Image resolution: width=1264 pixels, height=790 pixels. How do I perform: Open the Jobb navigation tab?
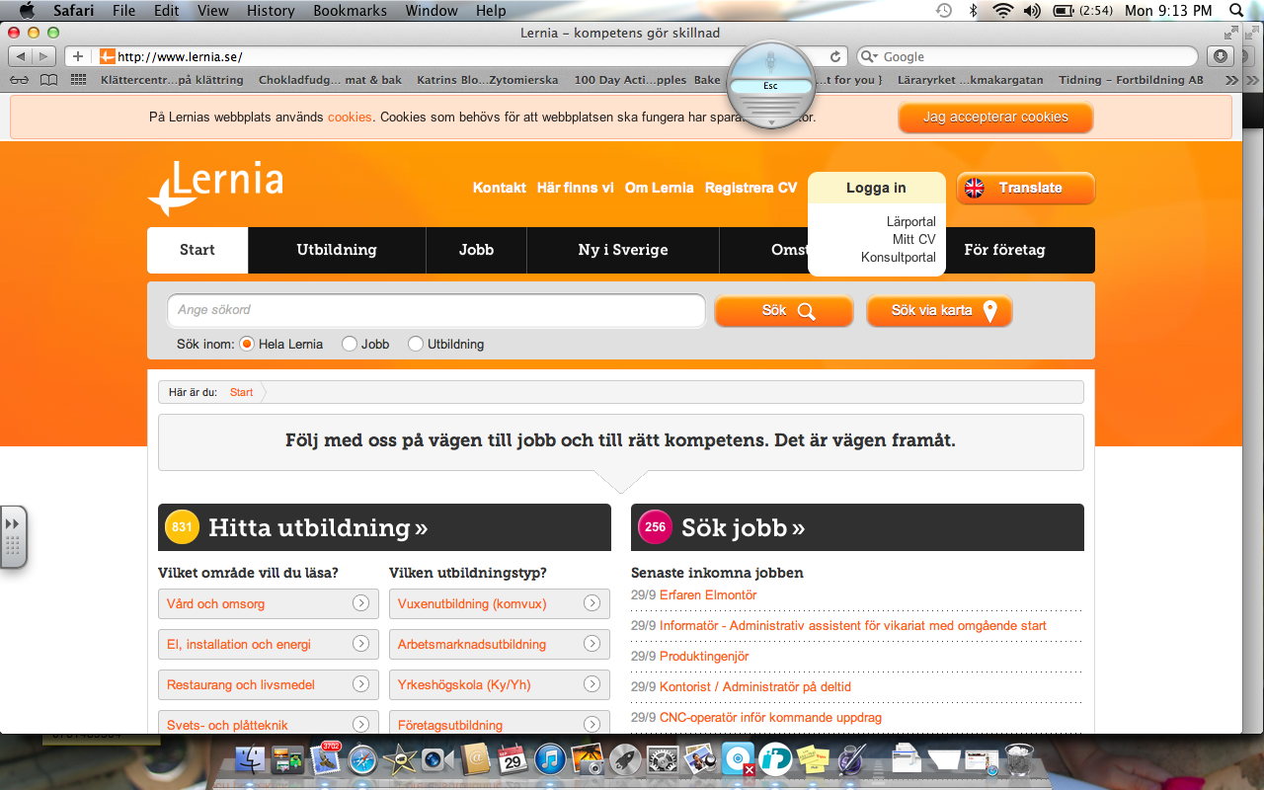[476, 250]
